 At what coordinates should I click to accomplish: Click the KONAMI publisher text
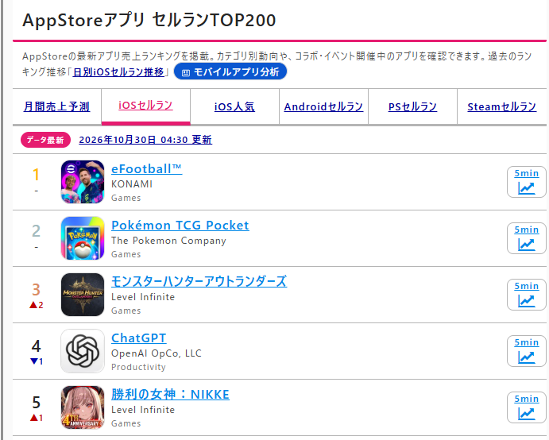132,184
